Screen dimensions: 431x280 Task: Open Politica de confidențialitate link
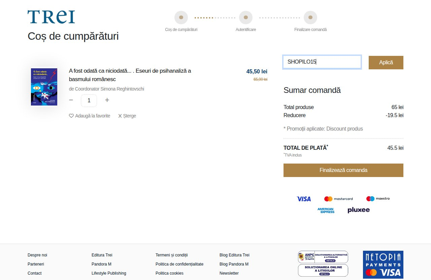tap(179, 264)
